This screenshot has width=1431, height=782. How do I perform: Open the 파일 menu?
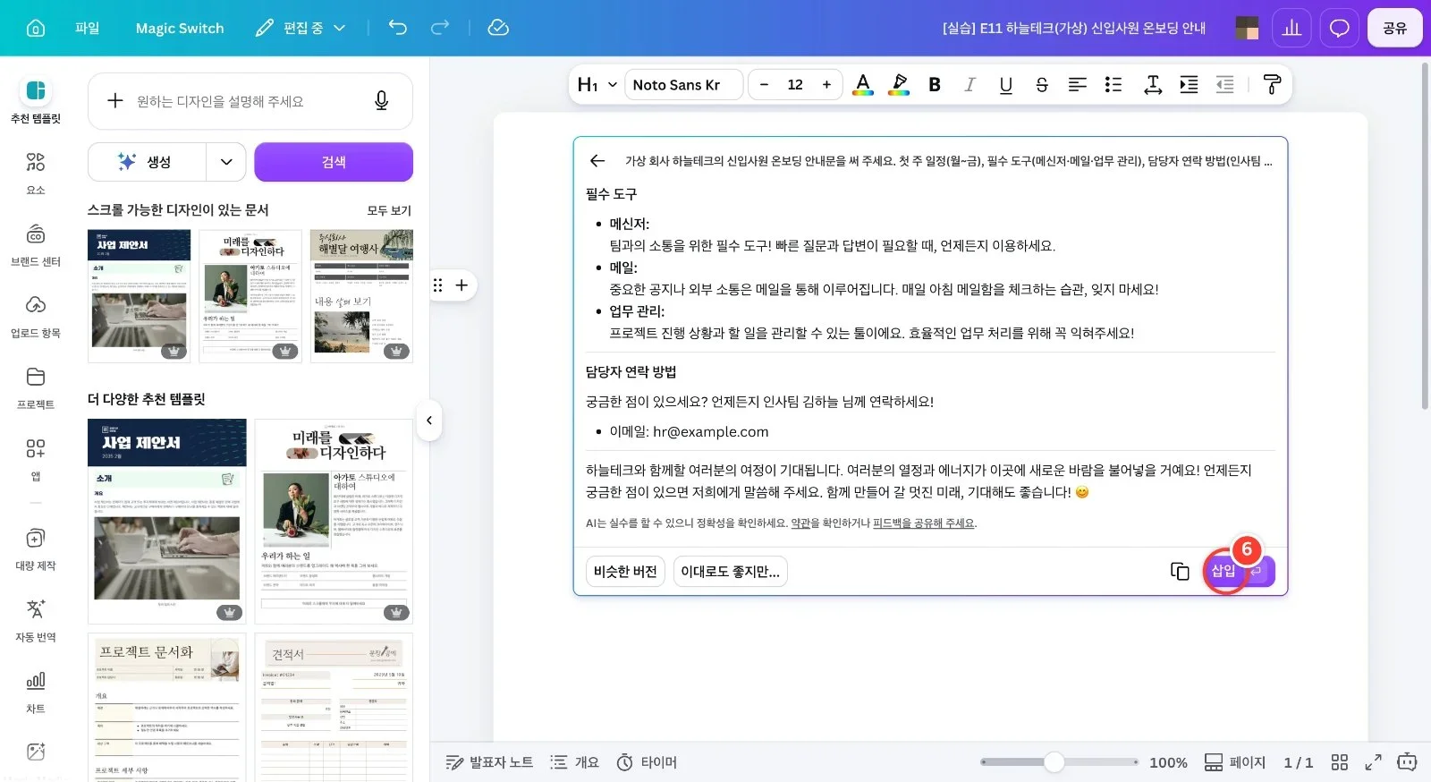coord(88,28)
